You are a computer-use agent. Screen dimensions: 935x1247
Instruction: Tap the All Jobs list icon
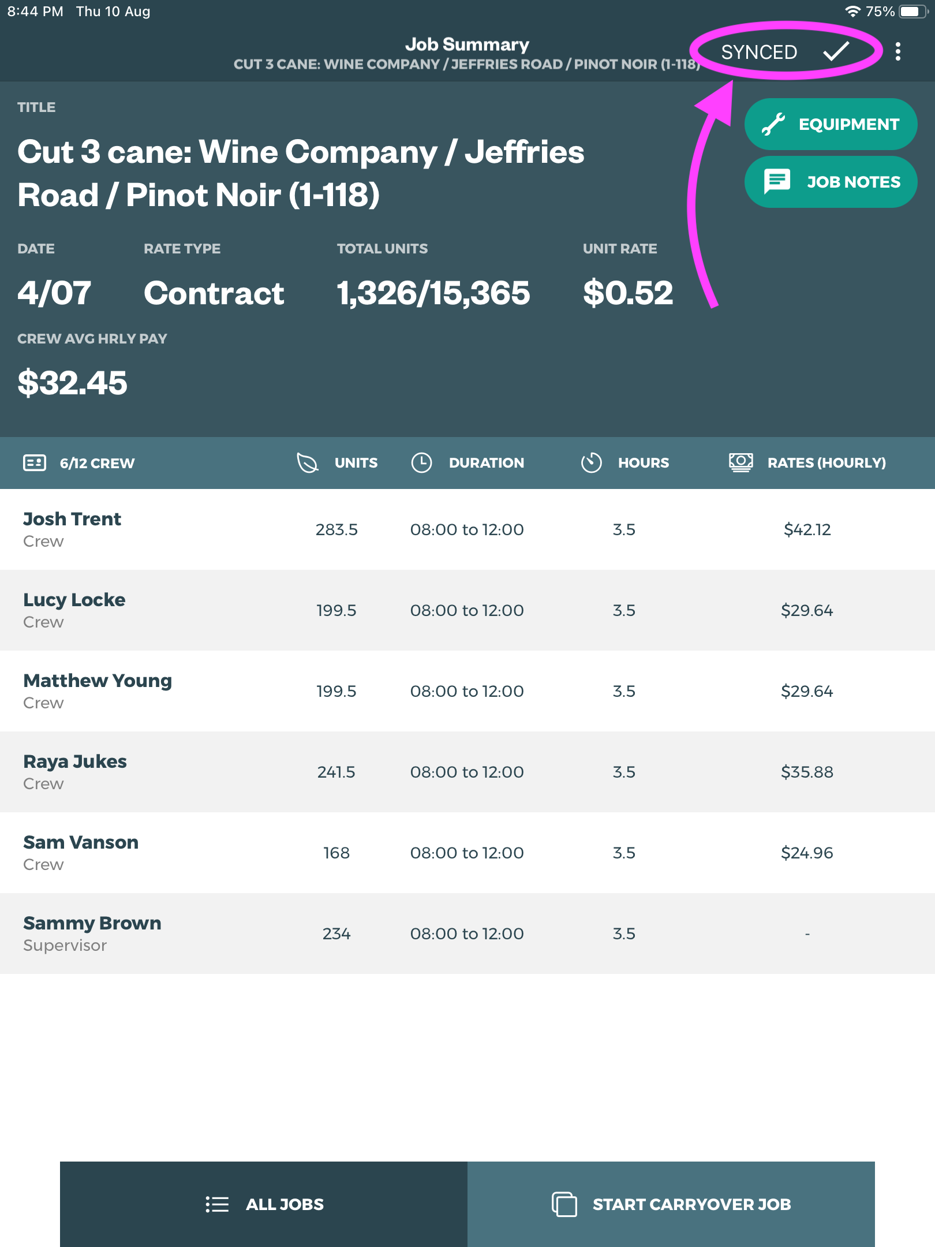click(x=217, y=1204)
